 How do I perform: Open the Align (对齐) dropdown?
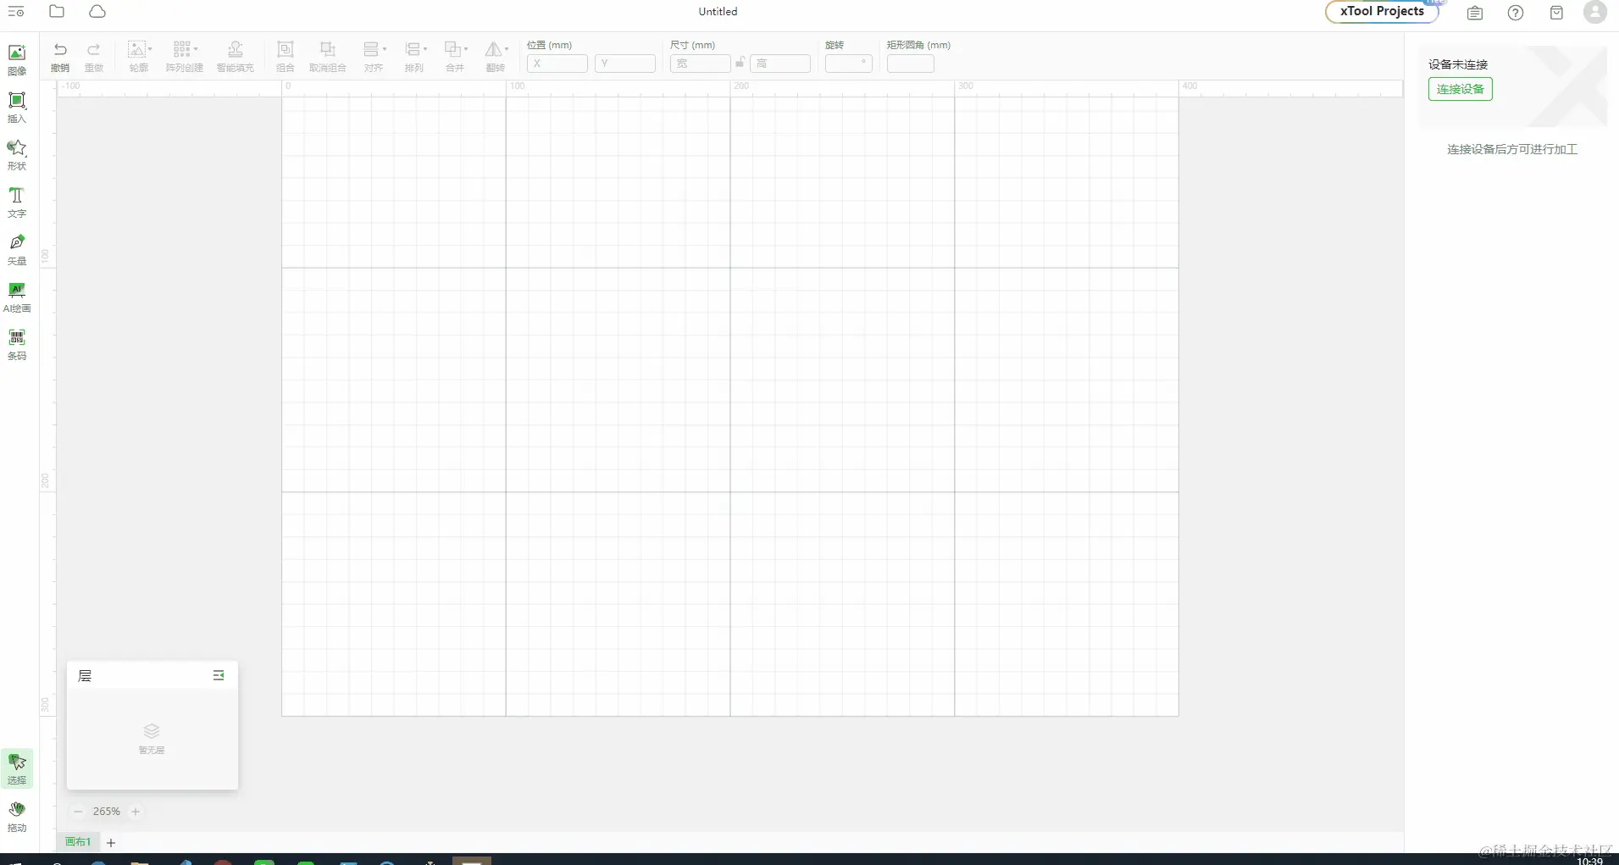tap(374, 56)
